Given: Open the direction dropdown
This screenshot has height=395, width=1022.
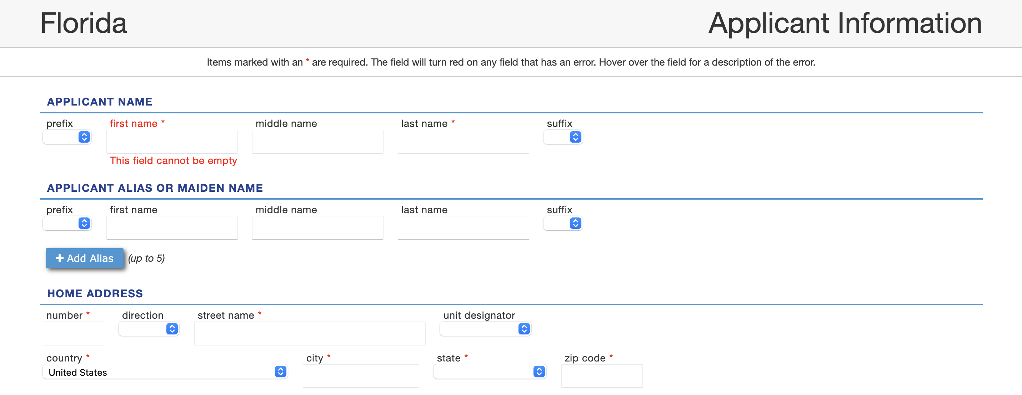Looking at the screenshot, I should 149,329.
